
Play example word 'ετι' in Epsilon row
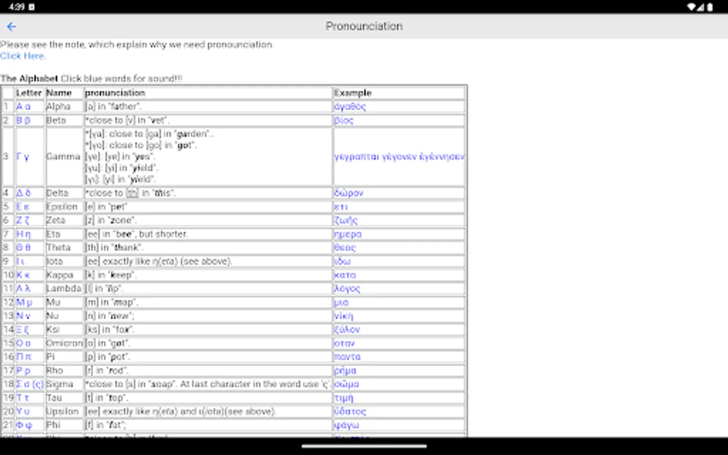click(341, 207)
